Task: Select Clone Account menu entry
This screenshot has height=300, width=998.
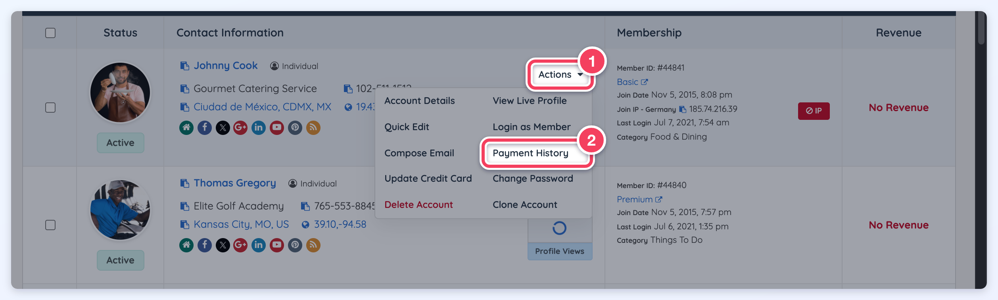Action: (525, 205)
